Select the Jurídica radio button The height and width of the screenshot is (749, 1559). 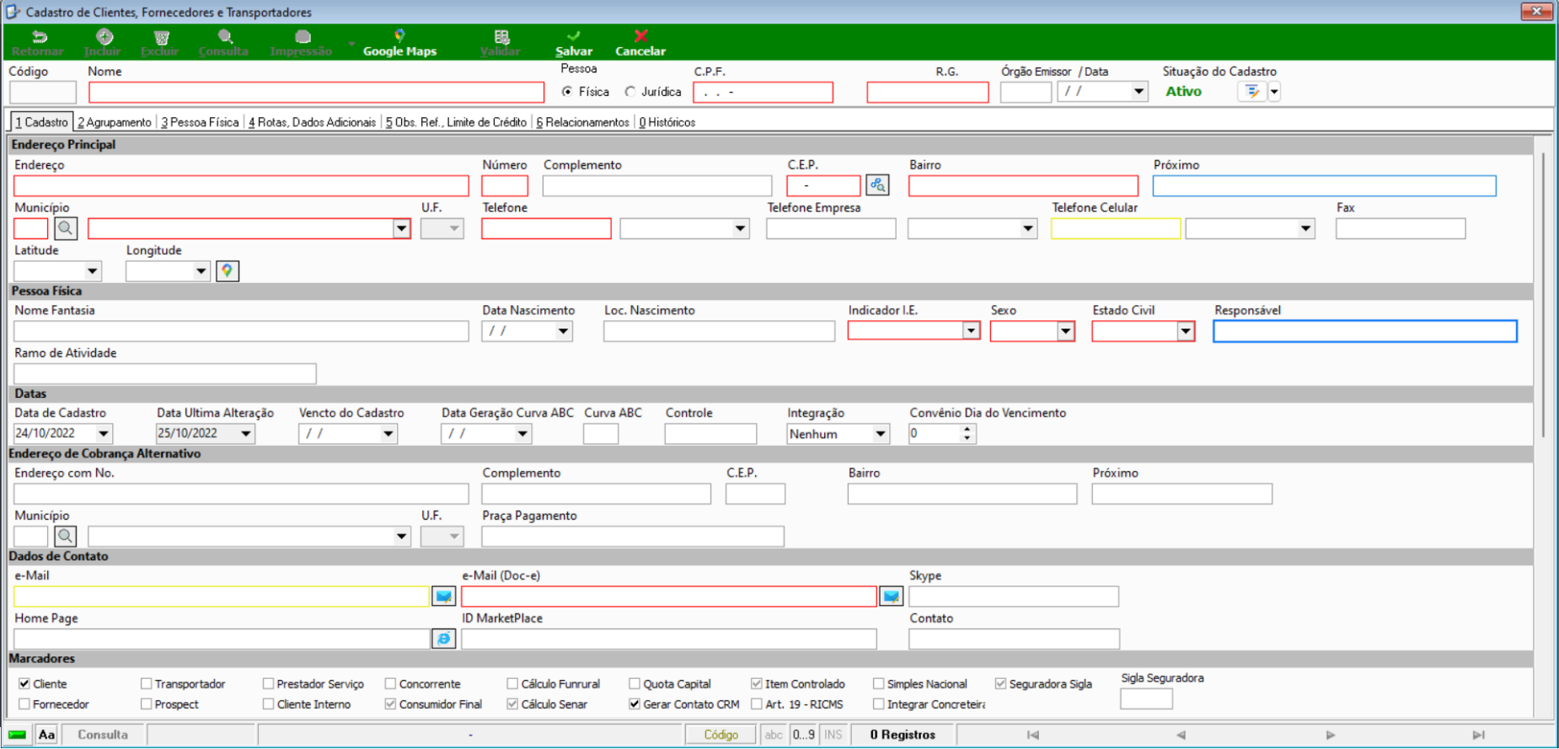[630, 92]
